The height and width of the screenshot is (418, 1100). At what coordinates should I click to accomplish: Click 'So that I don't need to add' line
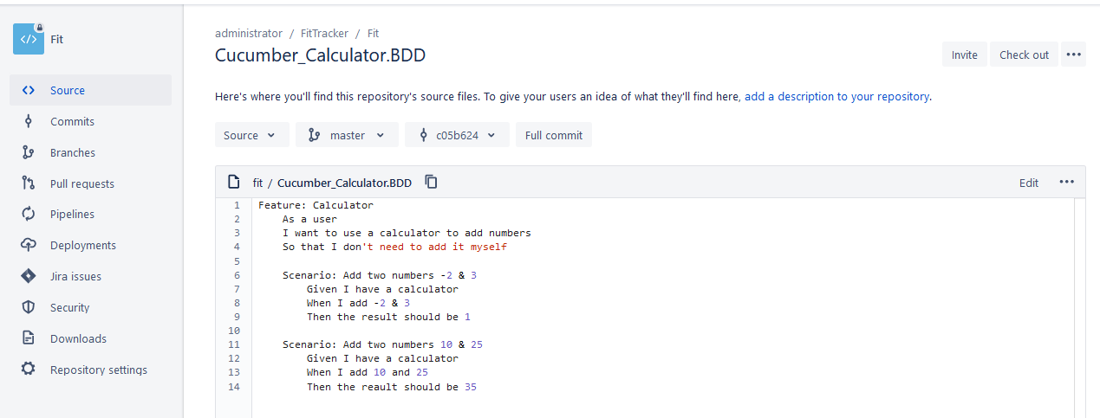tap(394, 247)
